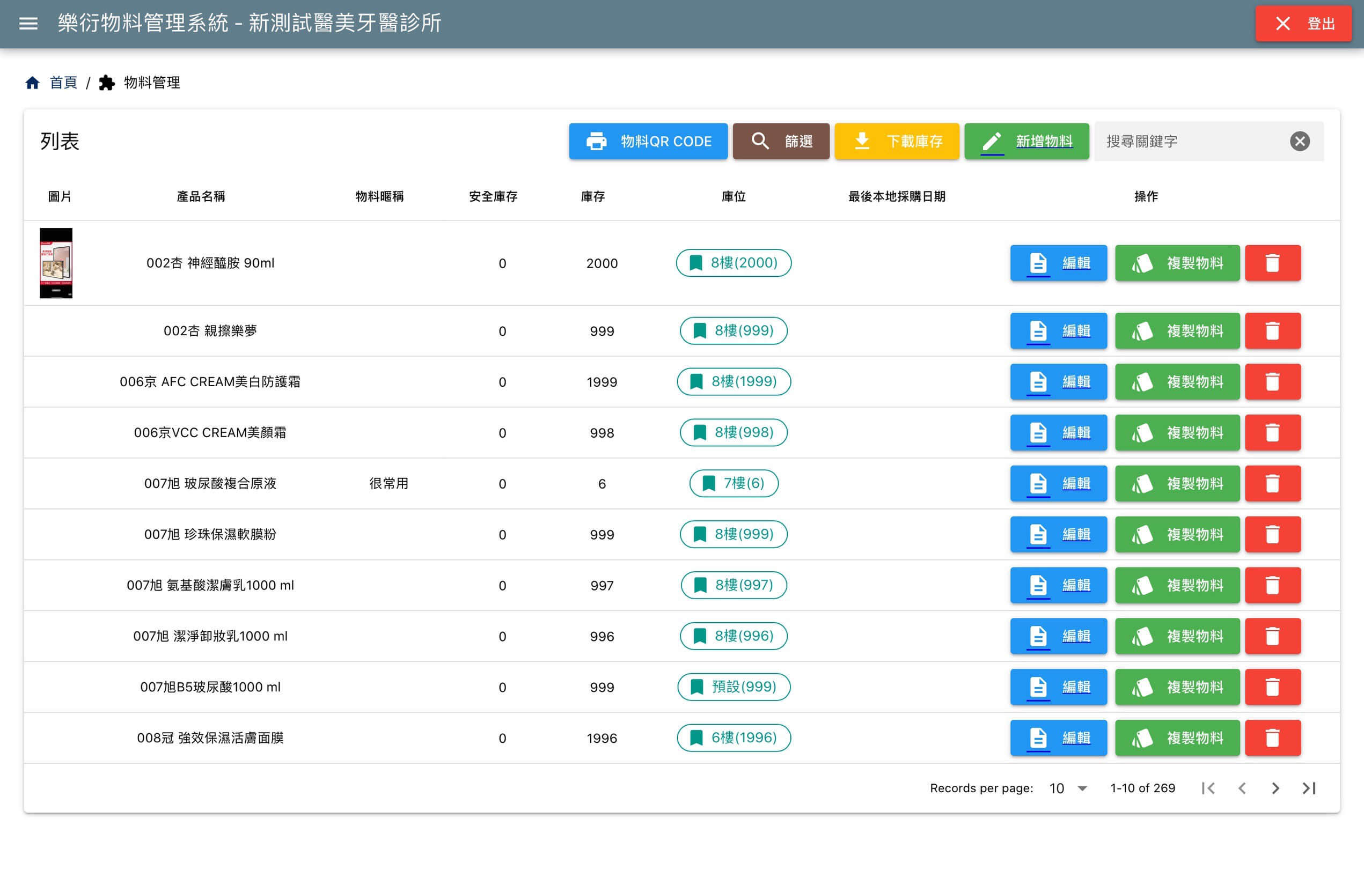Clear the search keyword field
The height and width of the screenshot is (885, 1364).
click(1299, 142)
